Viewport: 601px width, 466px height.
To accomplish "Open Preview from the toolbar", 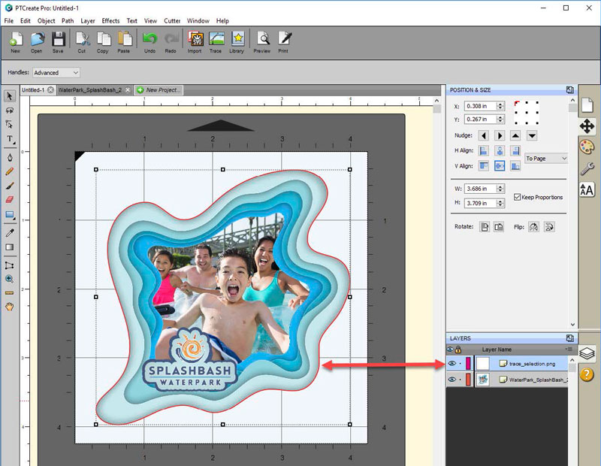I will pyautogui.click(x=262, y=42).
